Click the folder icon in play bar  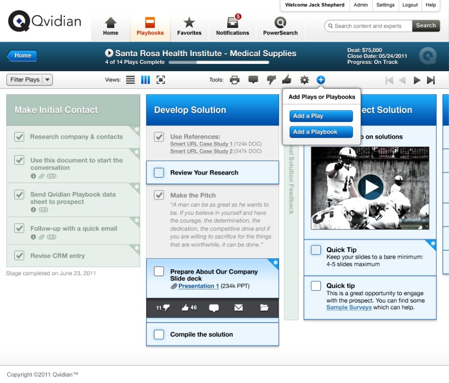tap(264, 307)
